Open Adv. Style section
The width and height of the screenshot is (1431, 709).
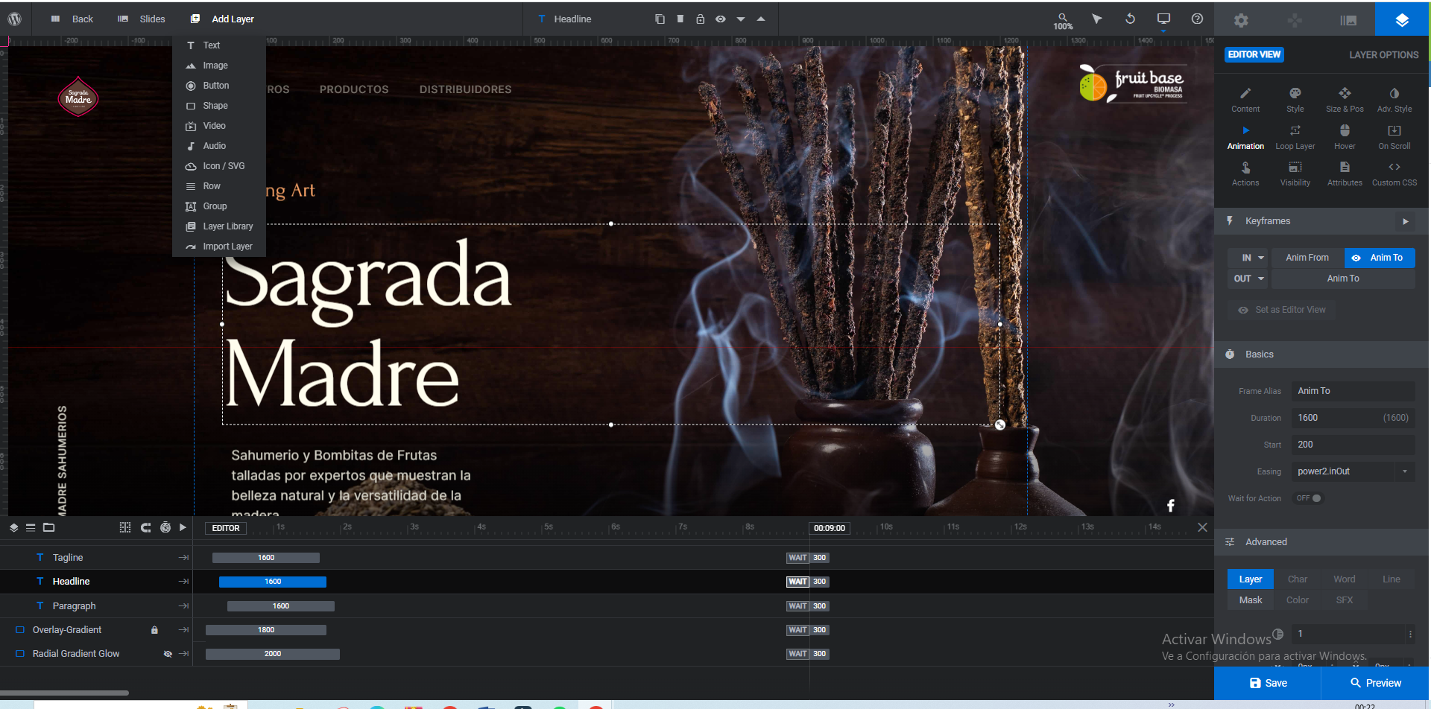click(1394, 100)
